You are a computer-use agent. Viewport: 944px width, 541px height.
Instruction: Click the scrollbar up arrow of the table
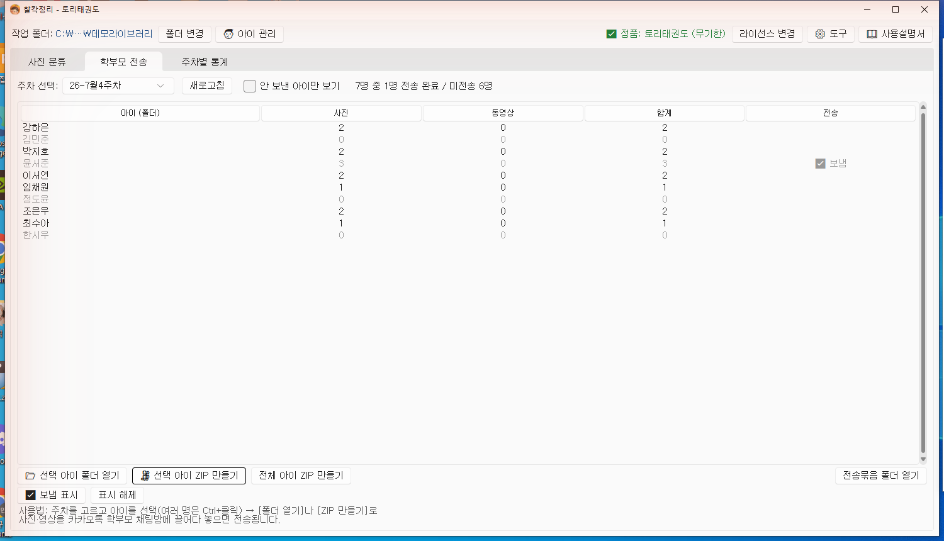pyautogui.click(x=923, y=106)
